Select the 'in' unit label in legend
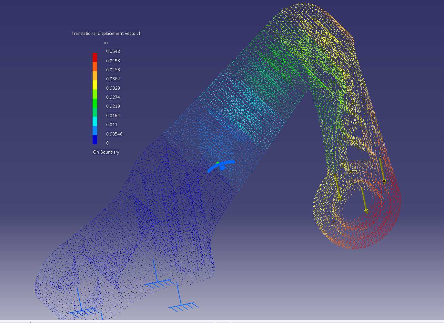The width and height of the screenshot is (444, 323). click(x=106, y=42)
